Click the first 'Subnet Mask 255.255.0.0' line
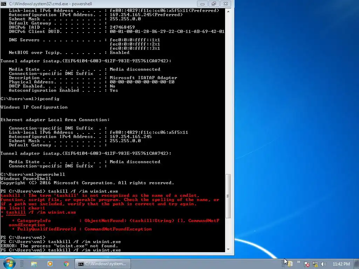The height and width of the screenshot is (269, 359). click(75, 19)
